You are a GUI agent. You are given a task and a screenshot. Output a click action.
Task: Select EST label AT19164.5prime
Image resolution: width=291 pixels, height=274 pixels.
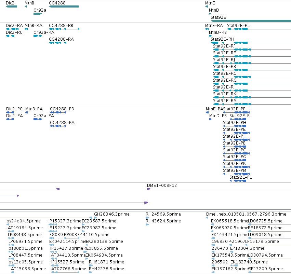(25, 228)
